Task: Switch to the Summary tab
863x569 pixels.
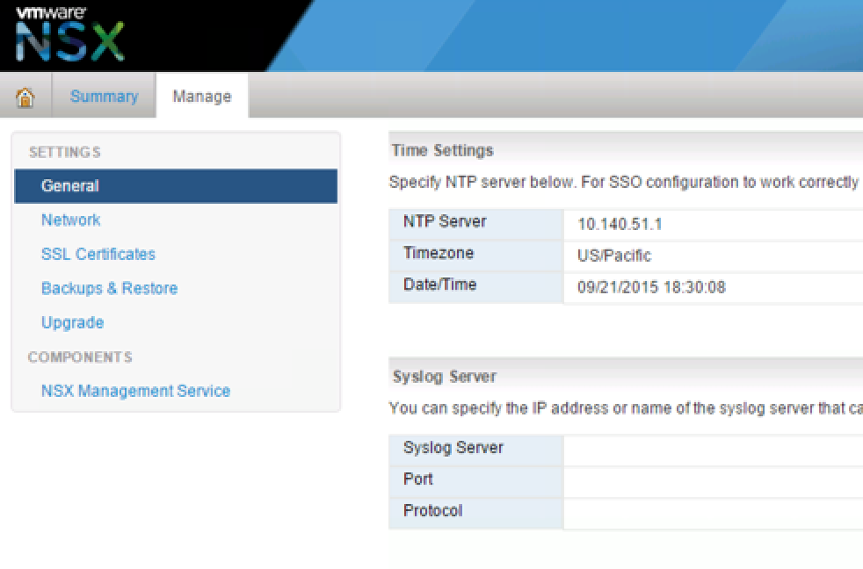Action: click(104, 97)
